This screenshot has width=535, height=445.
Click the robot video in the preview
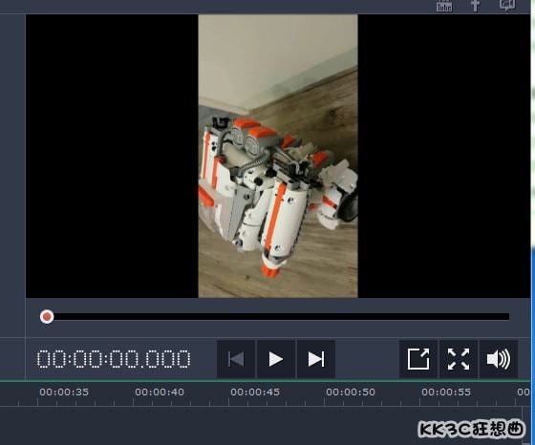(278, 157)
